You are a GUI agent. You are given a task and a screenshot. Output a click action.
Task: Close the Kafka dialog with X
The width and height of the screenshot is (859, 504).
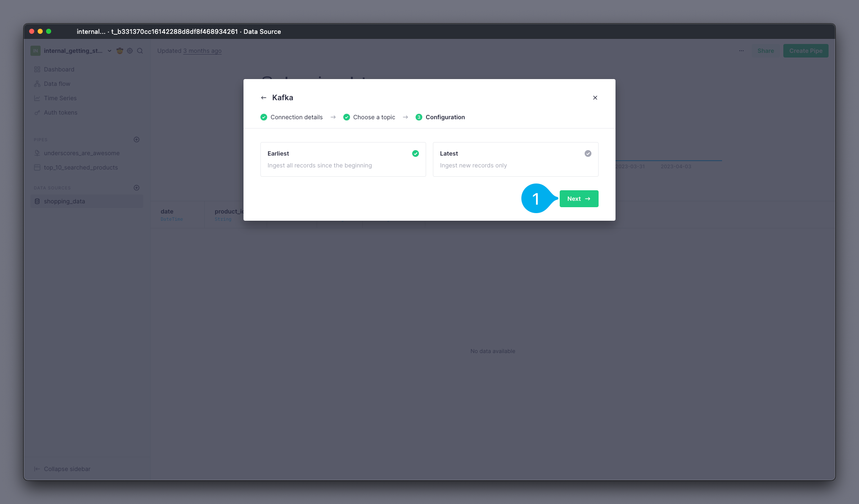click(595, 98)
